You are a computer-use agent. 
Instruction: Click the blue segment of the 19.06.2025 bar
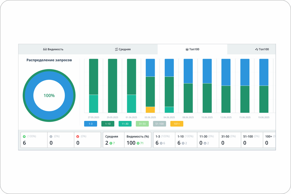pos(264,72)
